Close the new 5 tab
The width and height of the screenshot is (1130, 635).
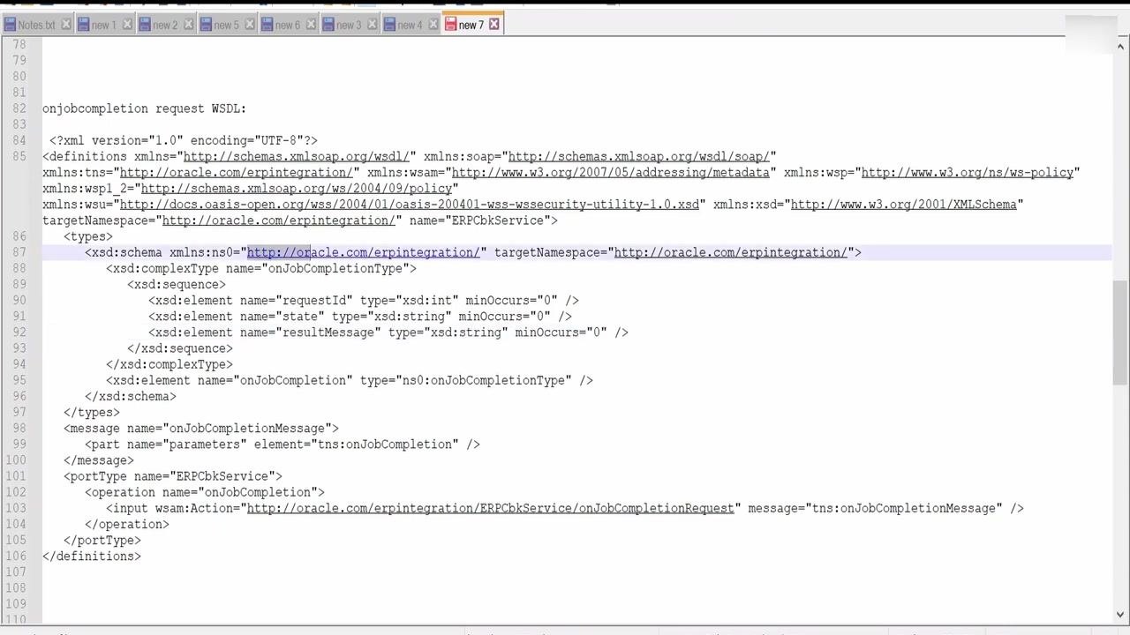[x=249, y=25]
